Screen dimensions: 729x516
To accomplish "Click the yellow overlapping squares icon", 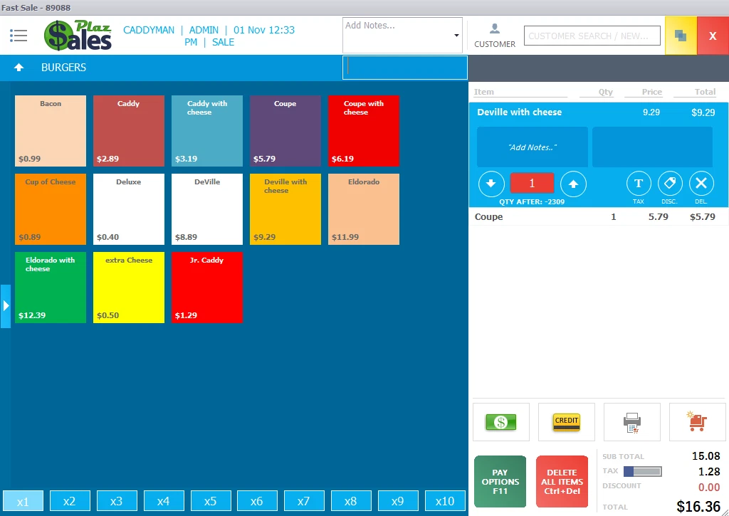I will pyautogui.click(x=681, y=36).
